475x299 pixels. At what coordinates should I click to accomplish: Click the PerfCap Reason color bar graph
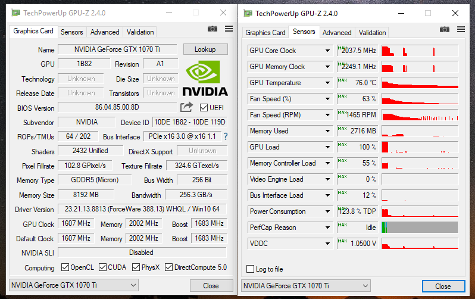[x=420, y=227]
